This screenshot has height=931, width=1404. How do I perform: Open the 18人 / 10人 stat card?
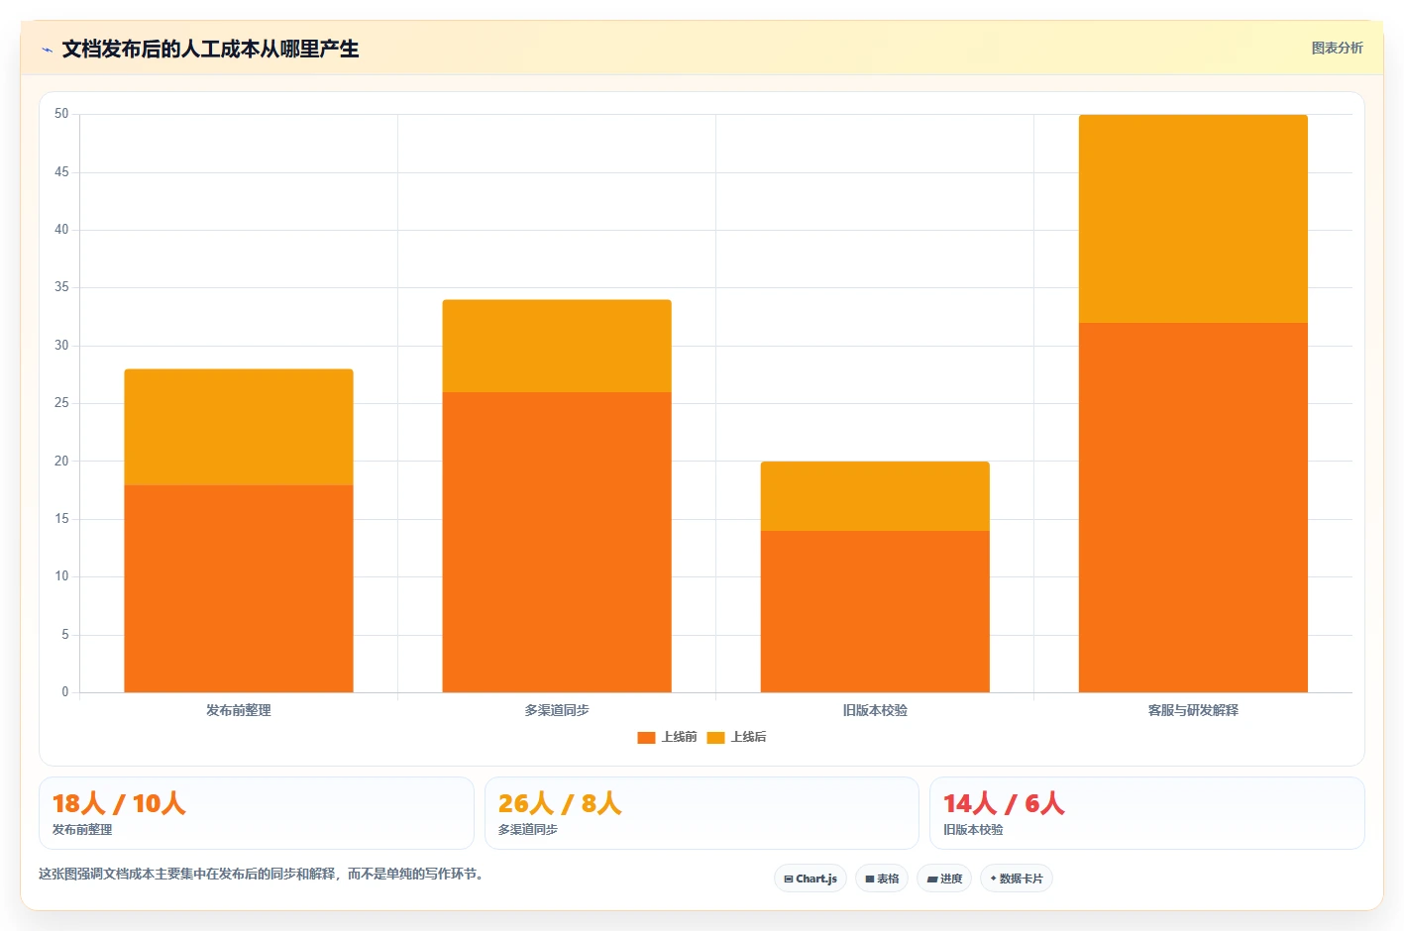(257, 813)
